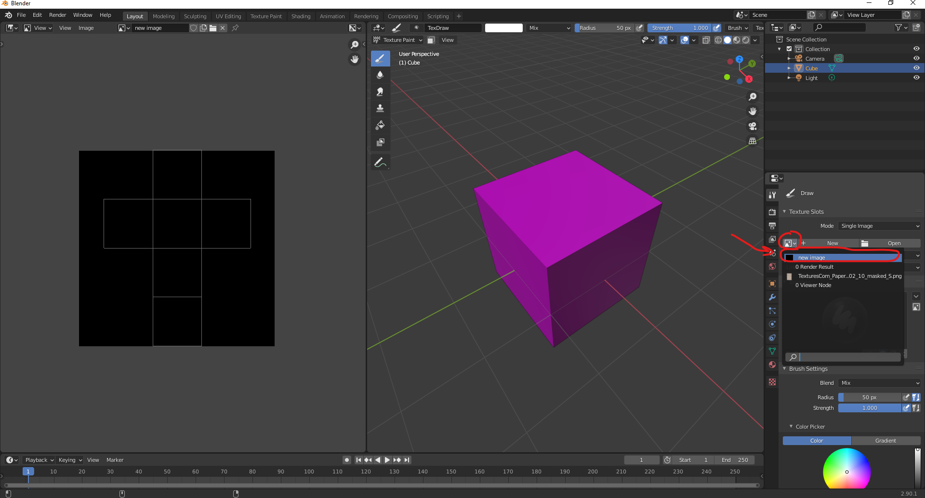Toggle fake user shield for new image
The image size is (925, 498).
pos(194,28)
